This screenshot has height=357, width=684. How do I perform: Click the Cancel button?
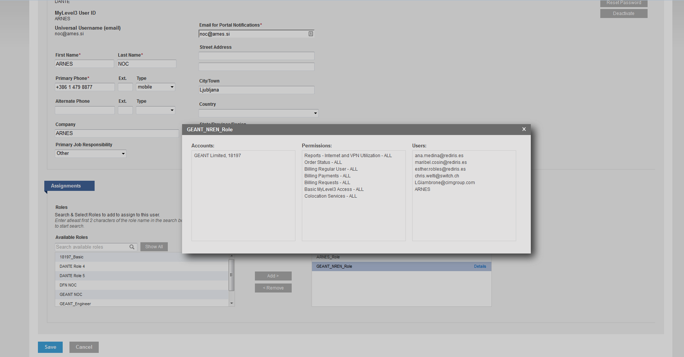(84, 347)
